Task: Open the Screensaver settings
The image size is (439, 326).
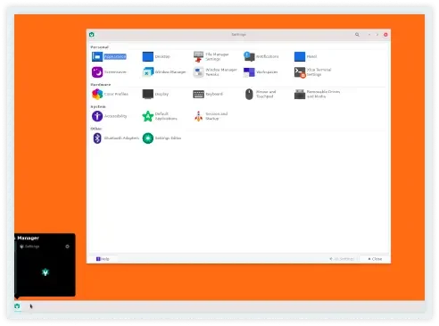Action: (109, 72)
